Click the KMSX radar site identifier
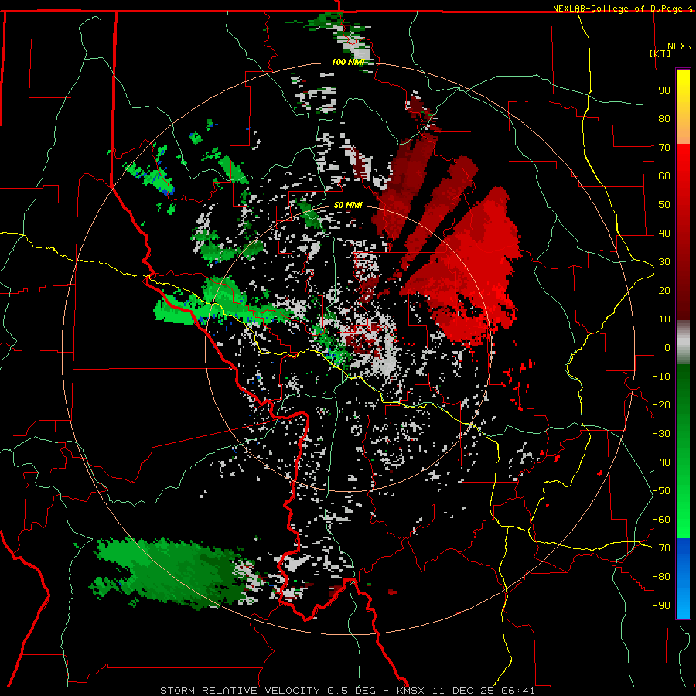Image resolution: width=696 pixels, height=696 pixels. [x=410, y=691]
